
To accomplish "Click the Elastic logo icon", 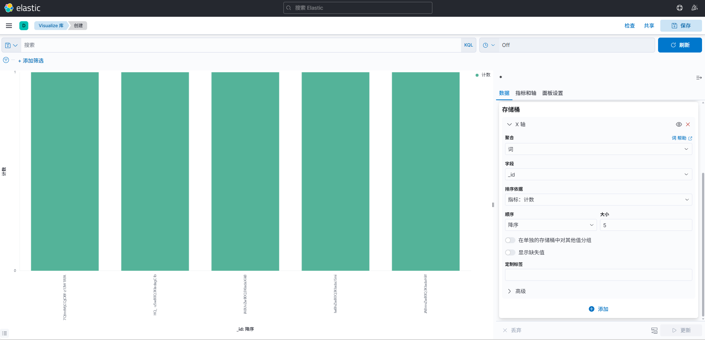I will point(9,8).
